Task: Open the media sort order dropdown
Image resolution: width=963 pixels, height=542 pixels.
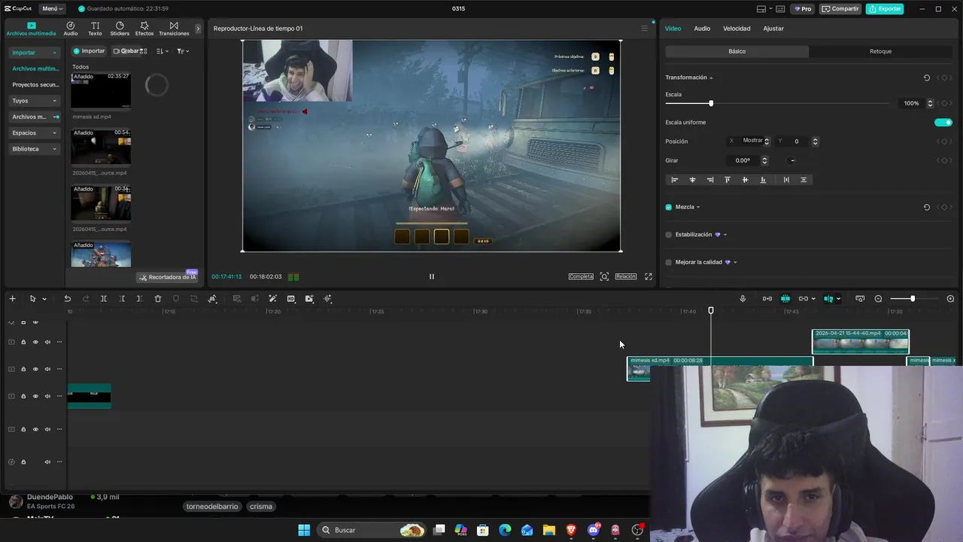Action: click(x=163, y=51)
